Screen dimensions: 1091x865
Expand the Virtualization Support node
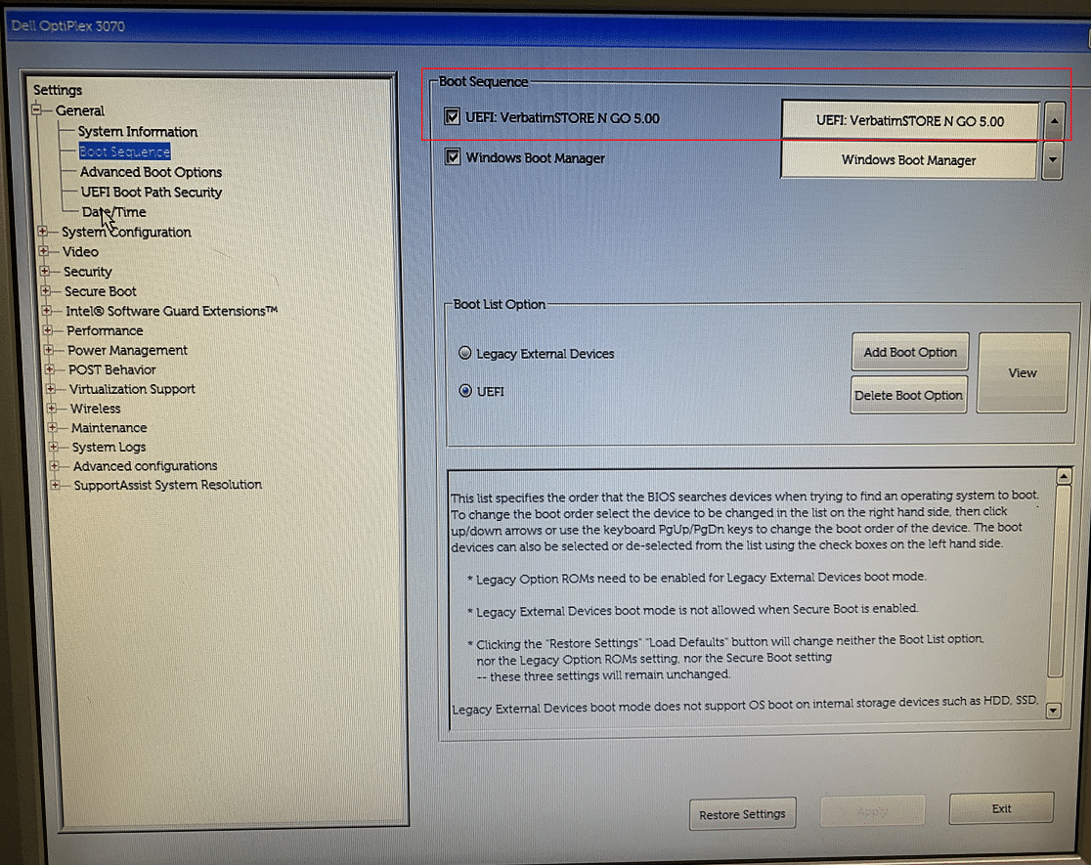[51, 388]
